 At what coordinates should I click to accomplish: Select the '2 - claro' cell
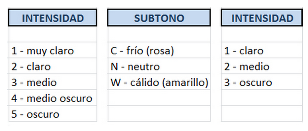[53, 66]
